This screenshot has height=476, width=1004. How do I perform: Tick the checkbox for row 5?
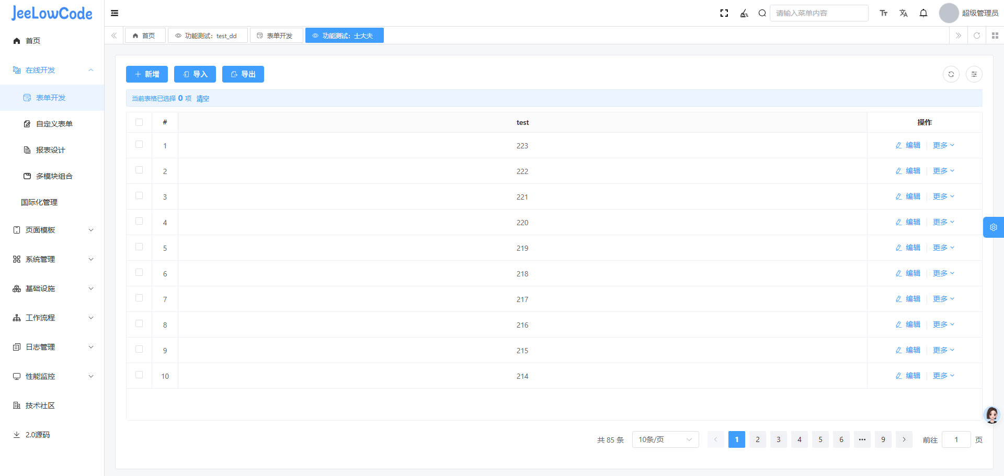[139, 247]
